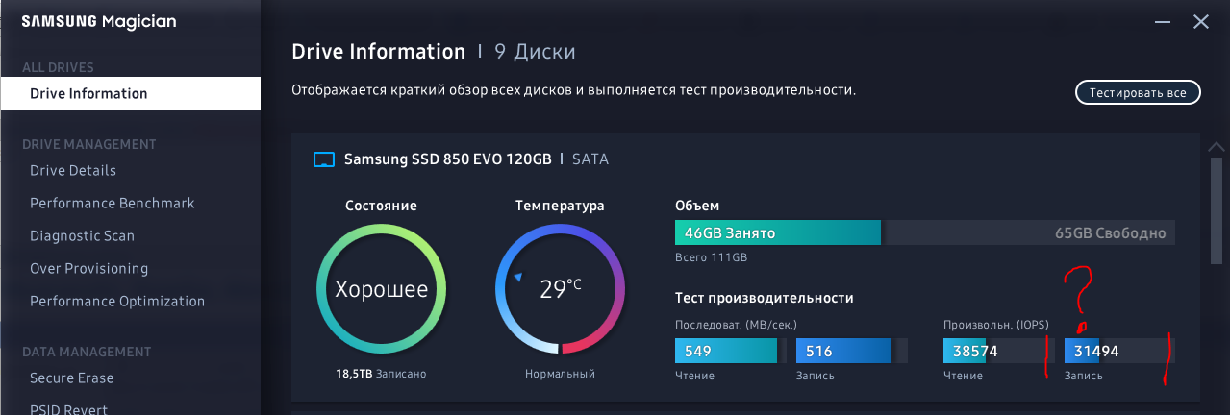Click the drive icon beside Samsung SSD 850 EVO

pos(324,159)
